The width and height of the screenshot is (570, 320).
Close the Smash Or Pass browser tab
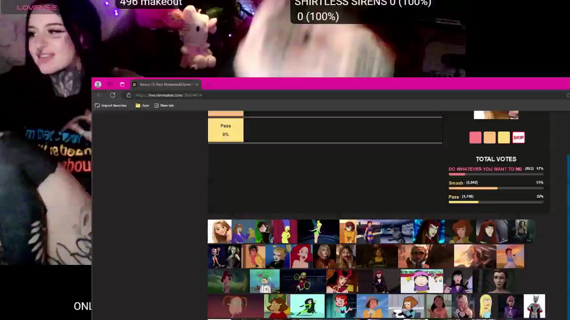(197, 84)
